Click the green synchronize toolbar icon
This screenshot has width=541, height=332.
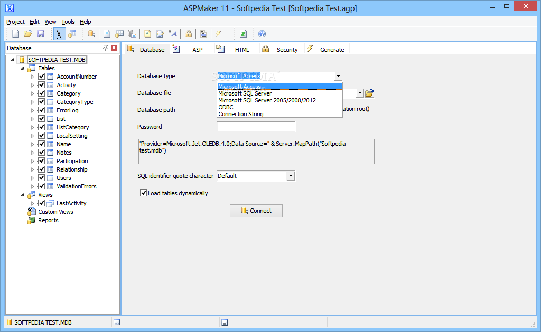[x=243, y=34]
